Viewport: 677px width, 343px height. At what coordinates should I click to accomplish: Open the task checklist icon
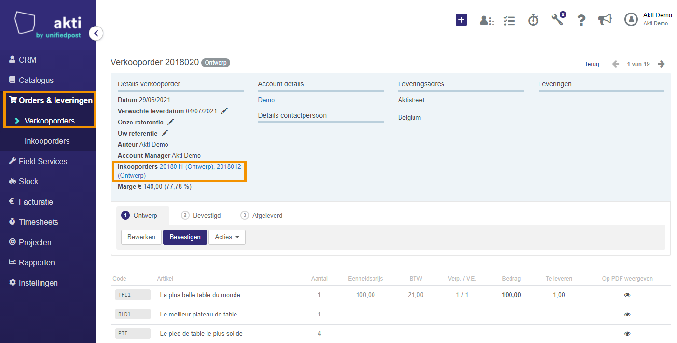[x=509, y=20]
